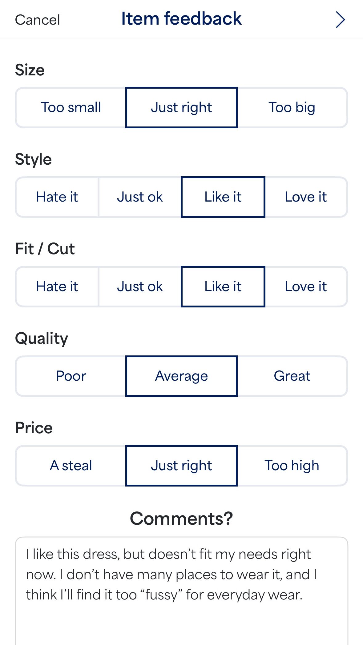Select "Hate it" for Style
The height and width of the screenshot is (645, 363).
coord(57,197)
